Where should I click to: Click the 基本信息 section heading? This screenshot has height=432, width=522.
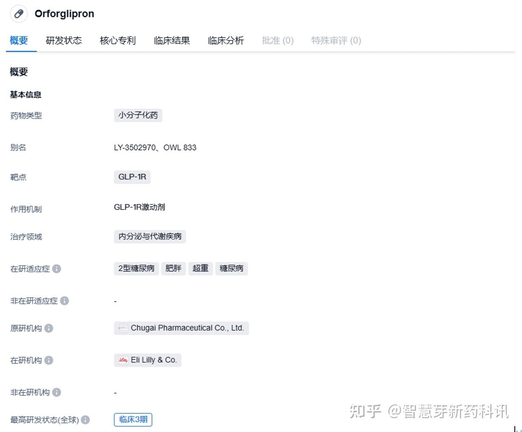(x=25, y=94)
